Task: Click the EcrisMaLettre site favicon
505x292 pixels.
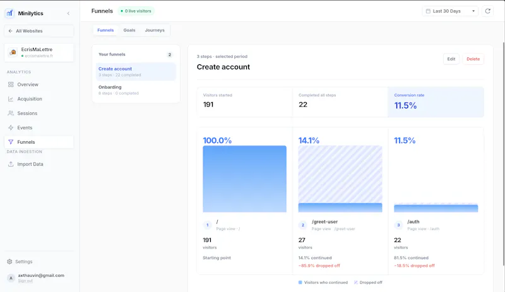Action: 13,52
